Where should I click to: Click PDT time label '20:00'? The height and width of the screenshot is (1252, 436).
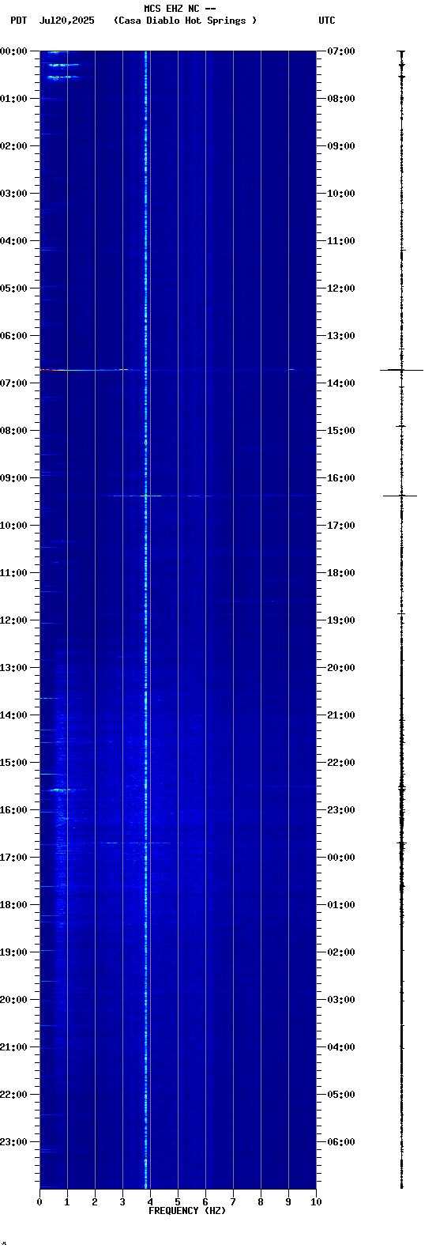(x=13, y=1000)
